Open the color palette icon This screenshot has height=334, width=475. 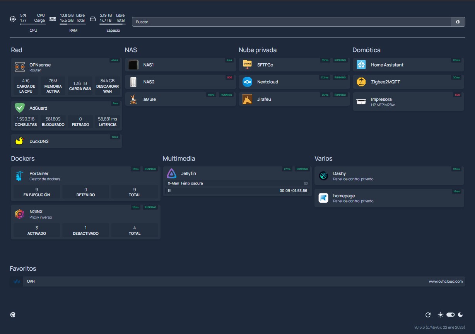point(13,315)
